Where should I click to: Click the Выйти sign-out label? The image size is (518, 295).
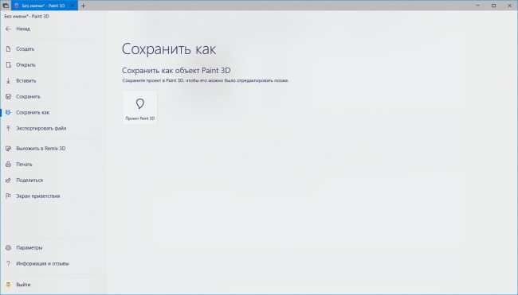(x=23, y=285)
